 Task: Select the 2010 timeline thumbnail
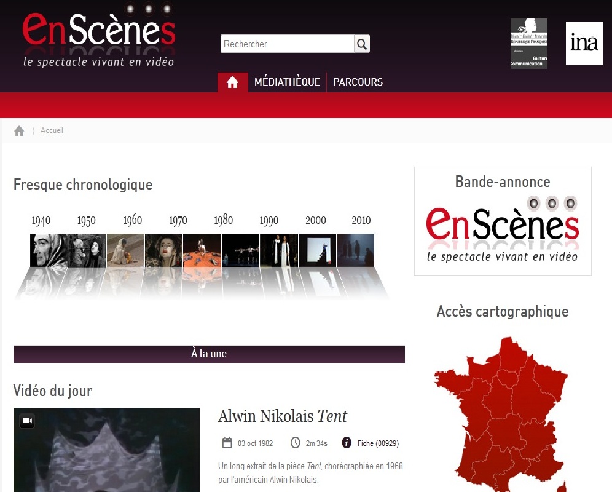coord(355,250)
